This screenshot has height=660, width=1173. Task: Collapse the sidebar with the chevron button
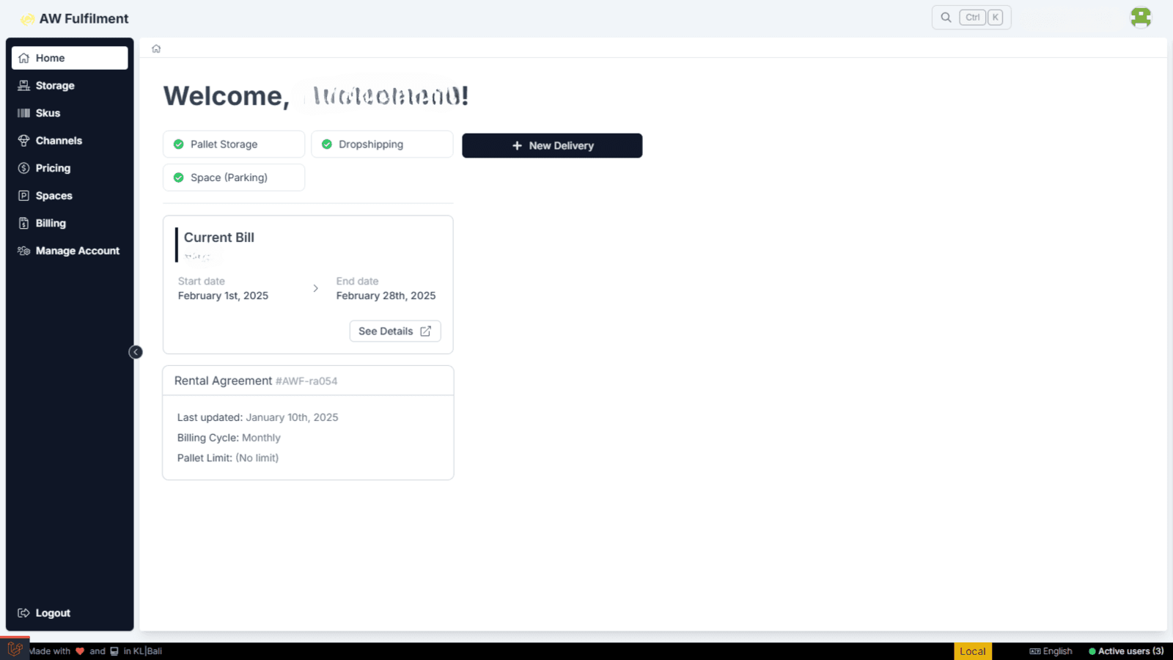pos(136,352)
